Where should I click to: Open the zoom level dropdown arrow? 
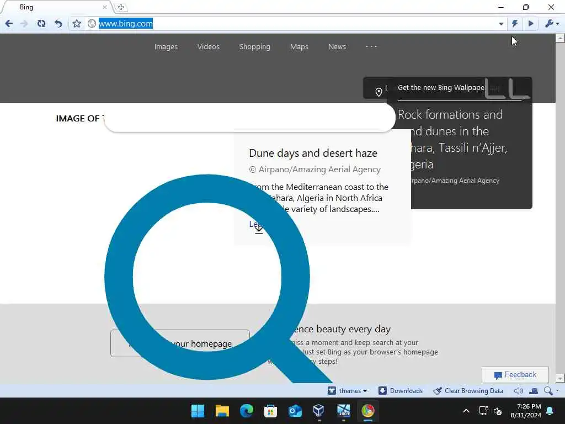[557, 391]
